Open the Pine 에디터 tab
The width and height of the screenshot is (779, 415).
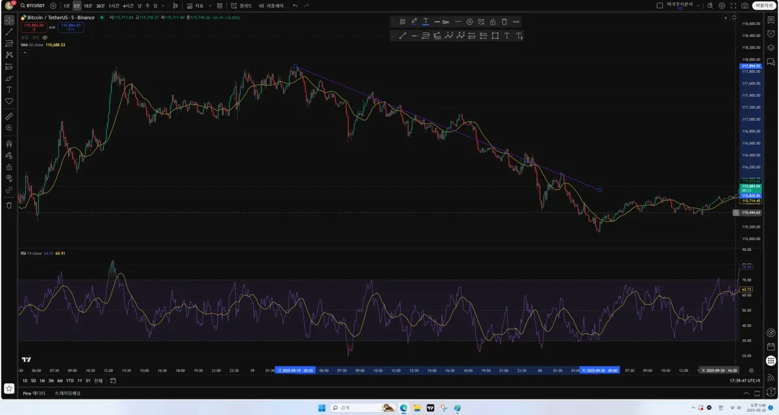pos(34,393)
